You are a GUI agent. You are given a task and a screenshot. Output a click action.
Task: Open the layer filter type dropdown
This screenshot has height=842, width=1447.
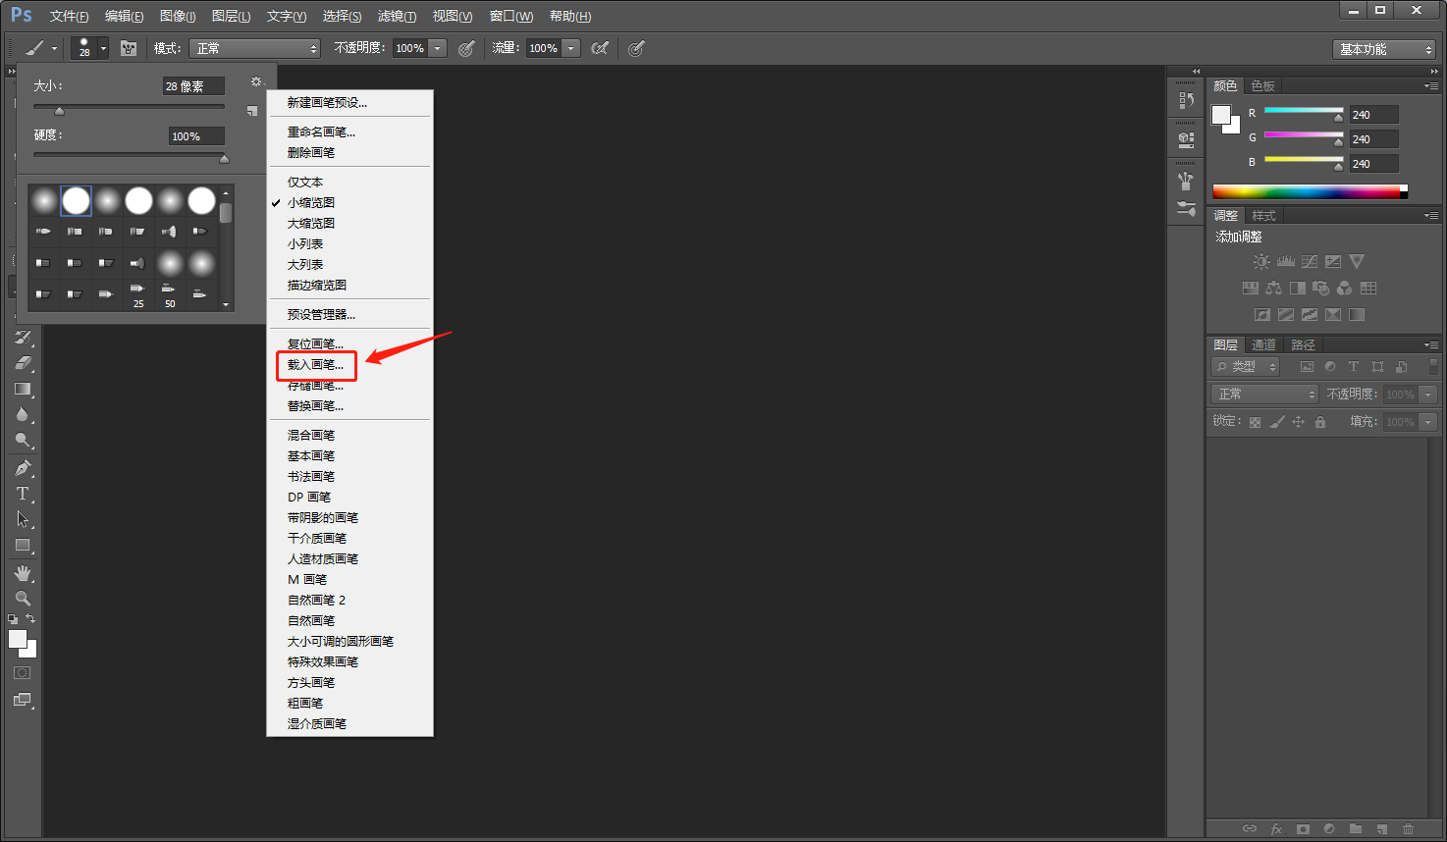1246,367
